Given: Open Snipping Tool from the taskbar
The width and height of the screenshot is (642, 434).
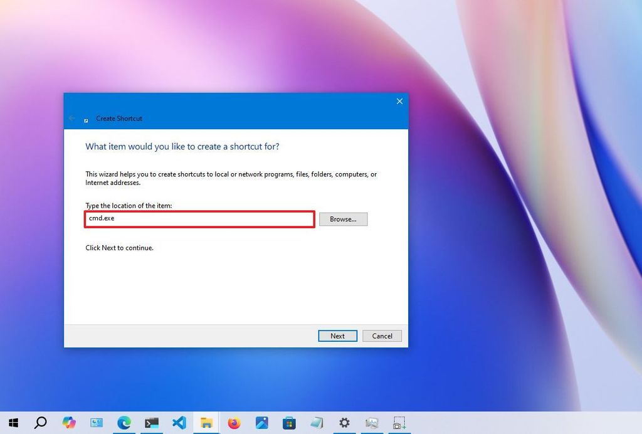Looking at the screenshot, I should coord(399,423).
